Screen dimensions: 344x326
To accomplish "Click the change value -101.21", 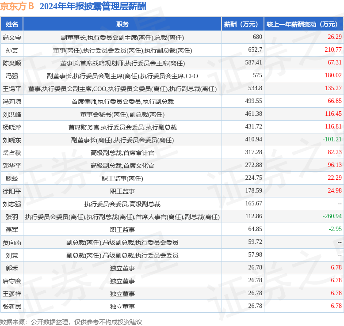I will [x=332, y=139].
